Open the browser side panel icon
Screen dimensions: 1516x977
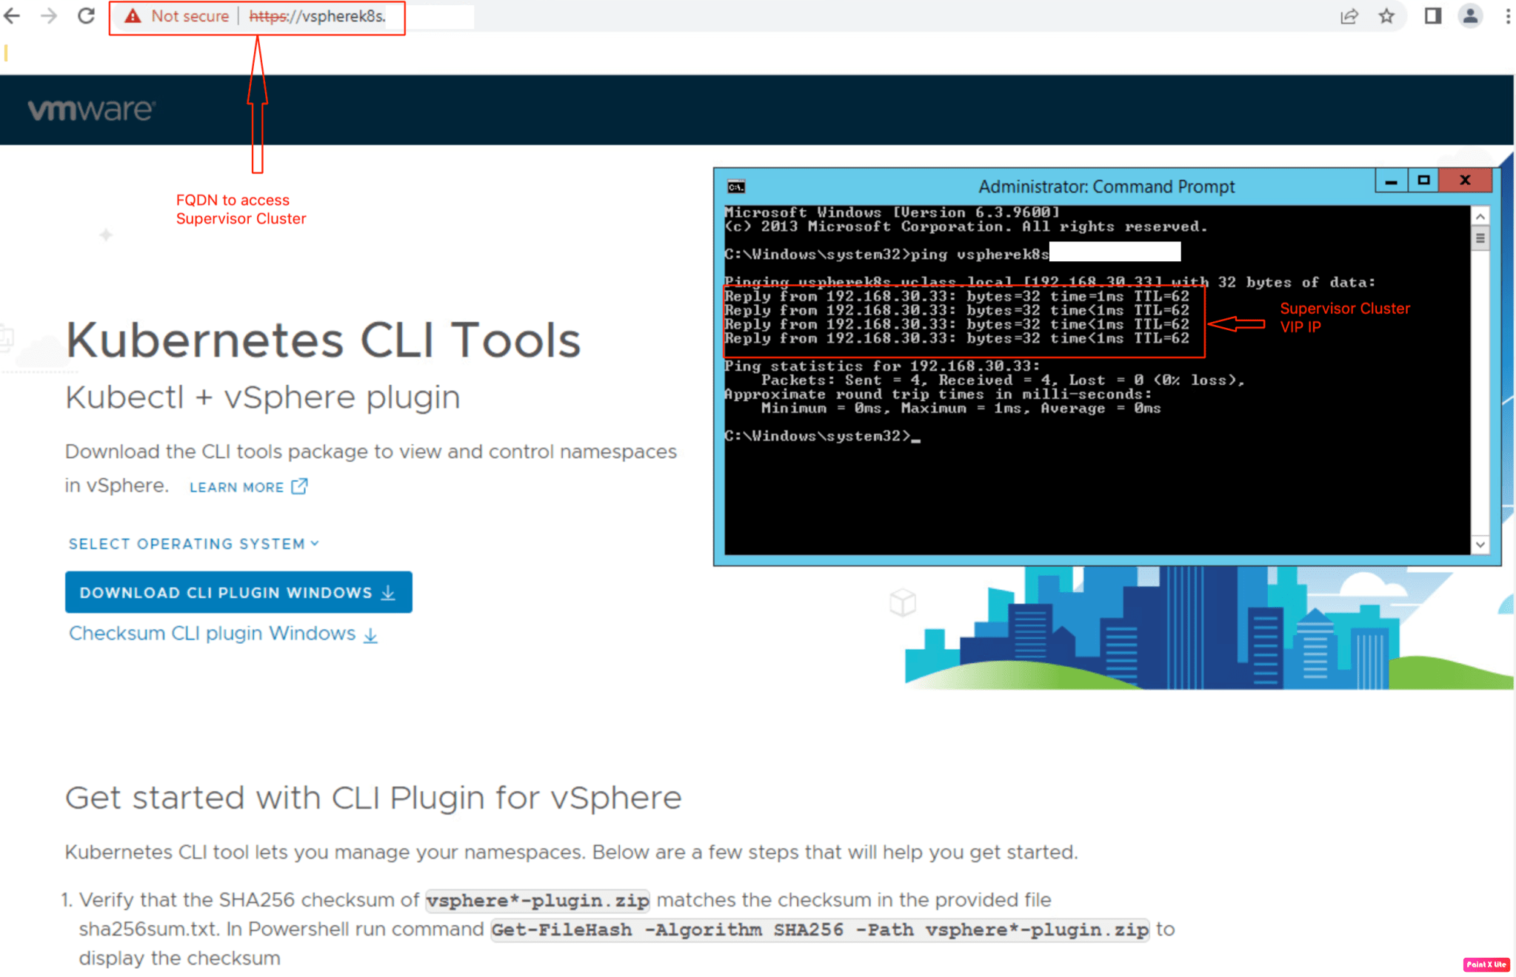coord(1432,16)
